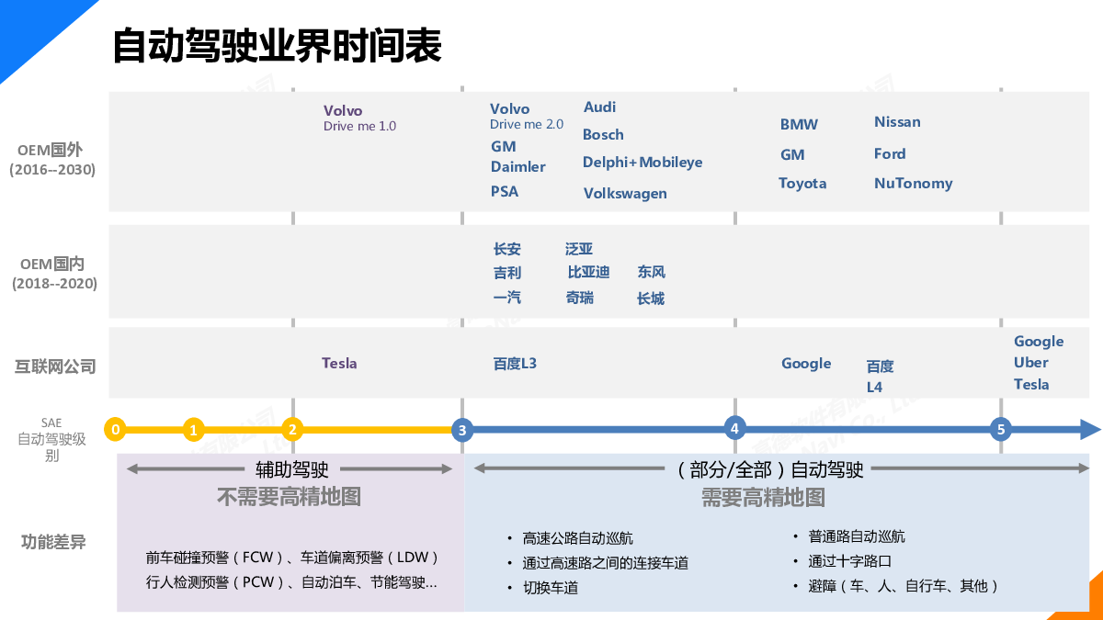Select the row label OEM国内 (2018--2020)
The height and width of the screenshot is (620, 1103).
coord(54,274)
